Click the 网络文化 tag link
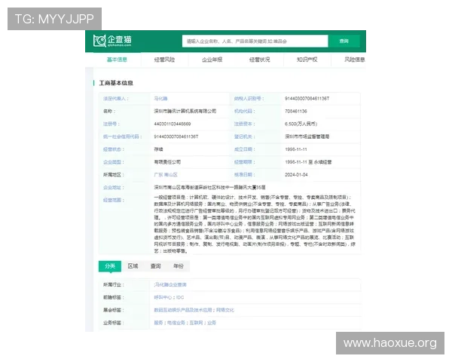 click(x=225, y=310)
